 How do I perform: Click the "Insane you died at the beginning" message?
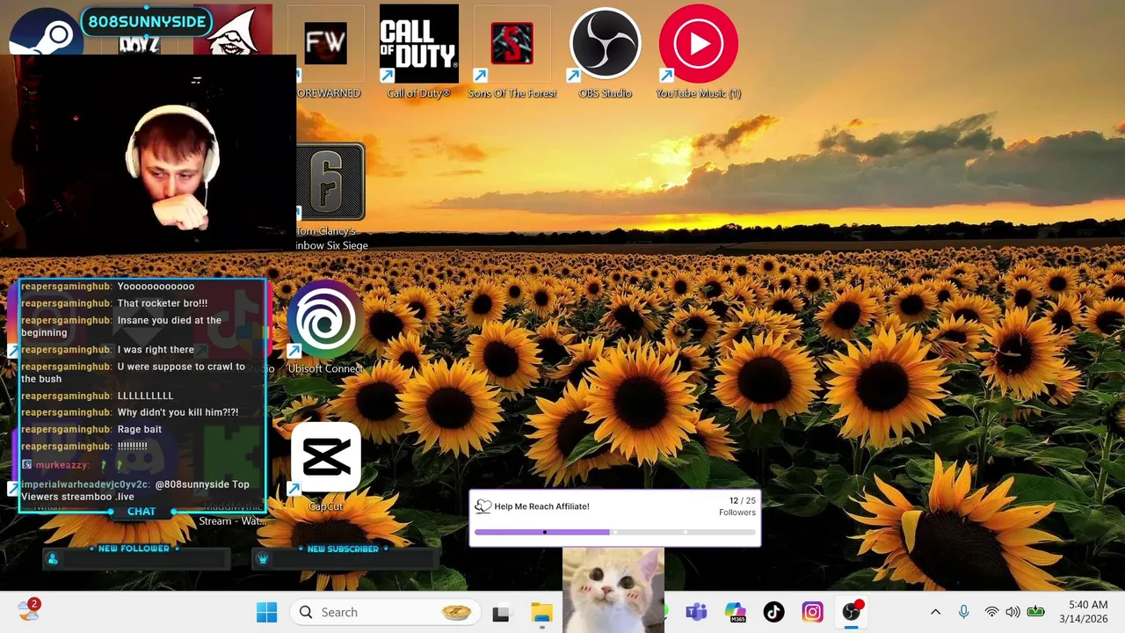(x=121, y=326)
